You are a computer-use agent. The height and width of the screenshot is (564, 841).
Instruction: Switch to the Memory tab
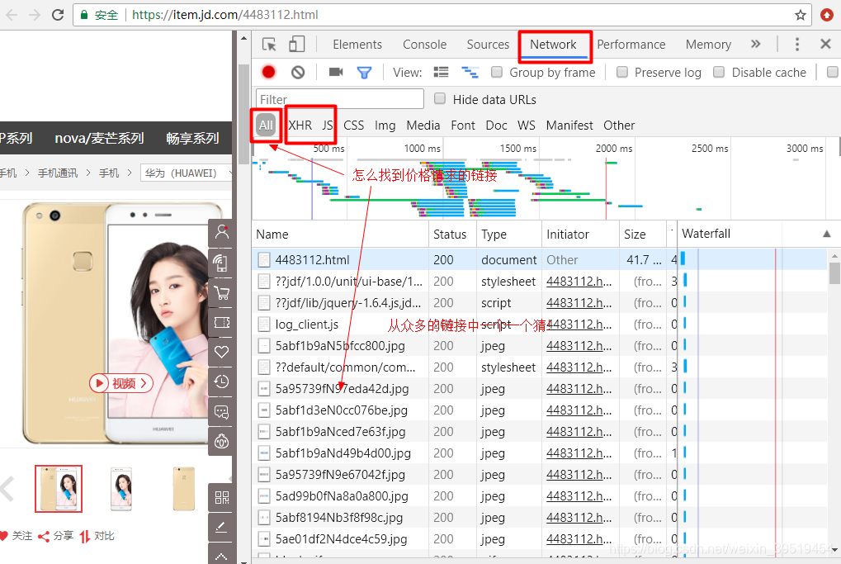pos(708,45)
